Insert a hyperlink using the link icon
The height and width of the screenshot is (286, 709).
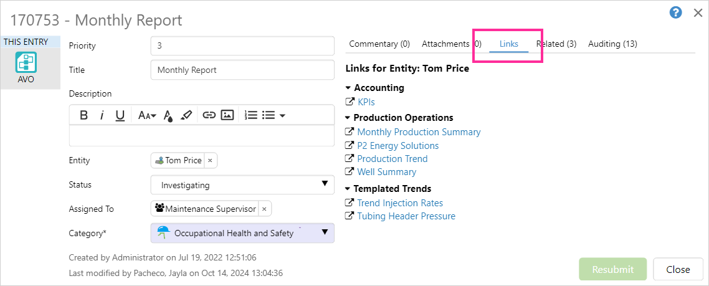[x=209, y=115]
